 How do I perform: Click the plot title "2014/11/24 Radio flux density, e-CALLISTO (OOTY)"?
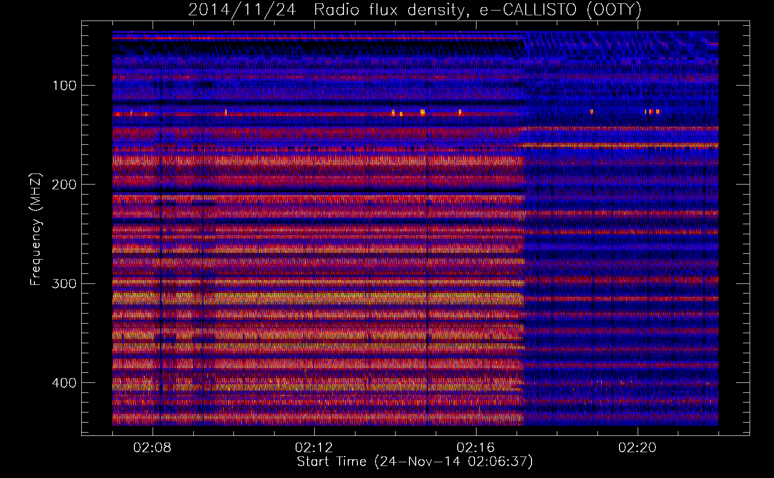[415, 10]
